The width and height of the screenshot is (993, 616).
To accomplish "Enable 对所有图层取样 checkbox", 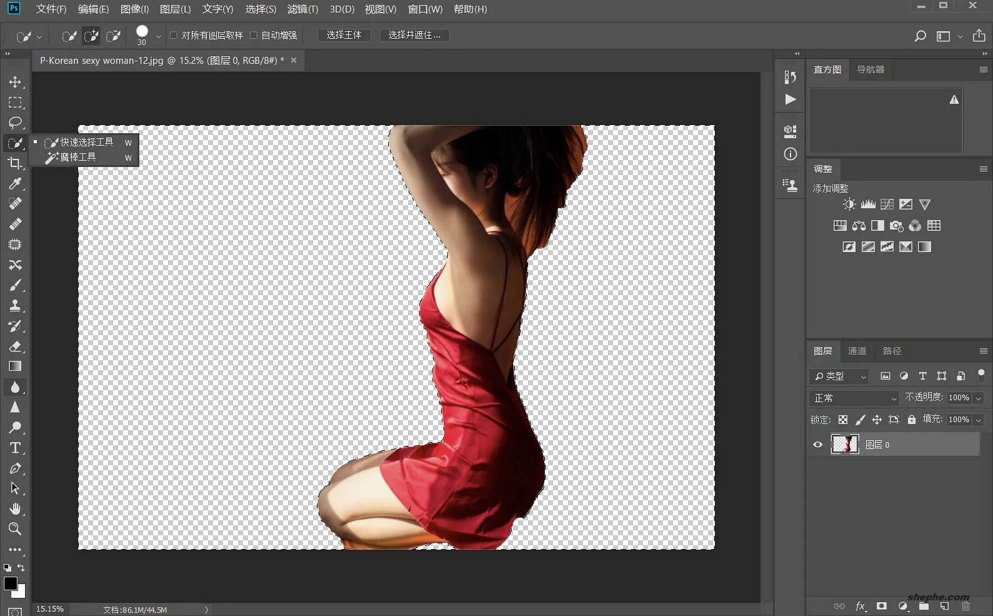I will pyautogui.click(x=174, y=35).
